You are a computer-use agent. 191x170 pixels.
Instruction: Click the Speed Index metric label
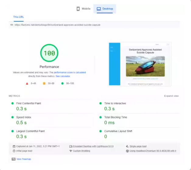coord(24,117)
